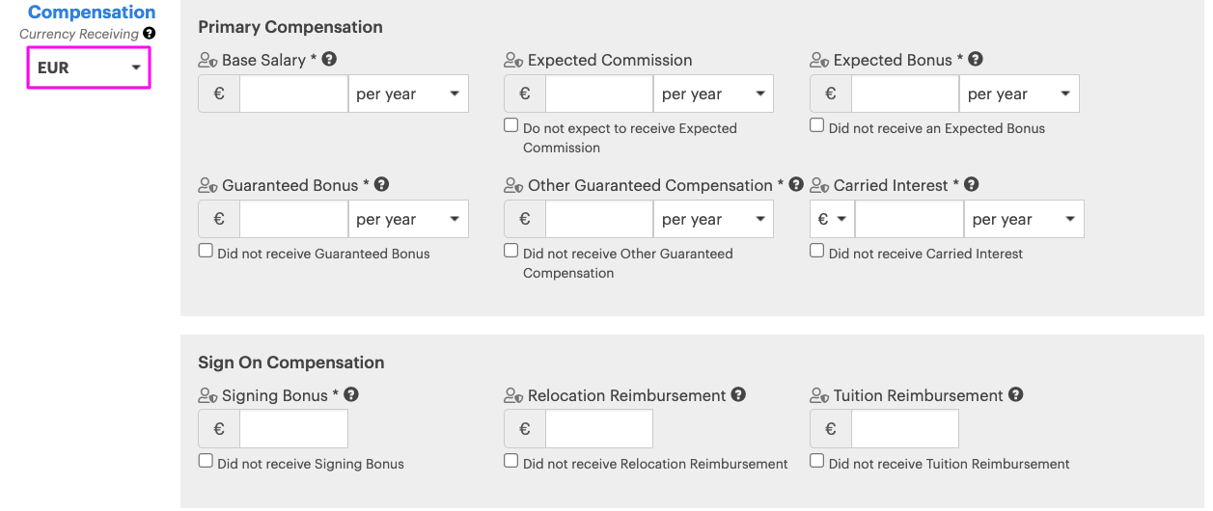Tick 'Do not expect to receive Expected Commission'

510,125
